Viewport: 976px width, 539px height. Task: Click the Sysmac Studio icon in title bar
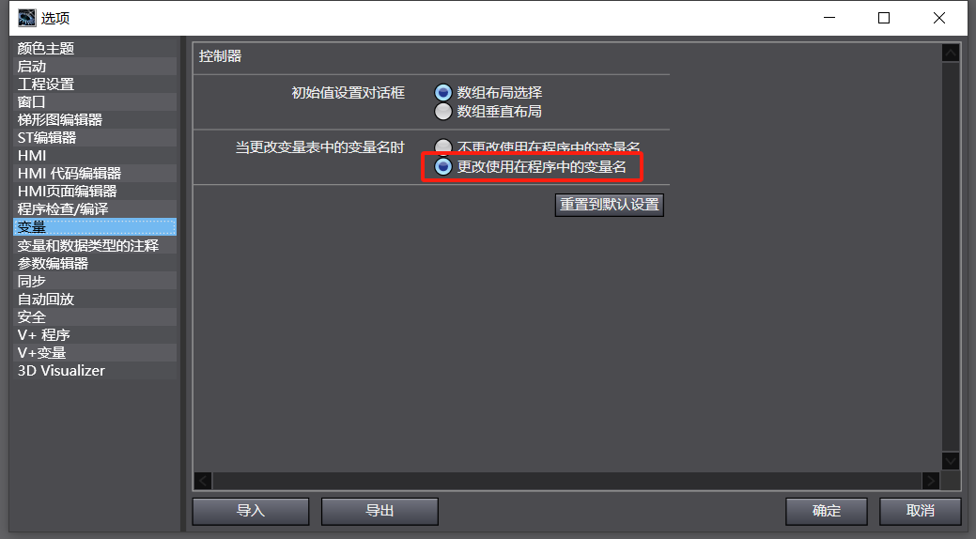[26, 18]
